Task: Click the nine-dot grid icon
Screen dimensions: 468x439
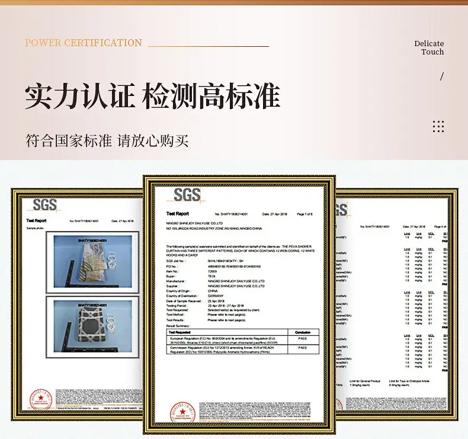Action: click(x=438, y=127)
